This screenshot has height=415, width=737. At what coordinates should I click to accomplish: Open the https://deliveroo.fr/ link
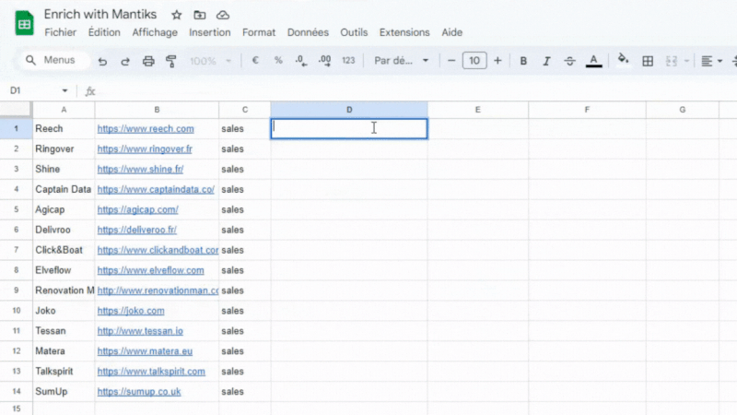coord(136,230)
